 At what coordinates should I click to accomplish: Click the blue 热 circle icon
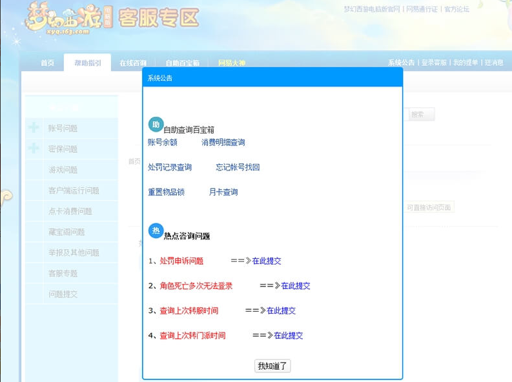[x=156, y=230]
